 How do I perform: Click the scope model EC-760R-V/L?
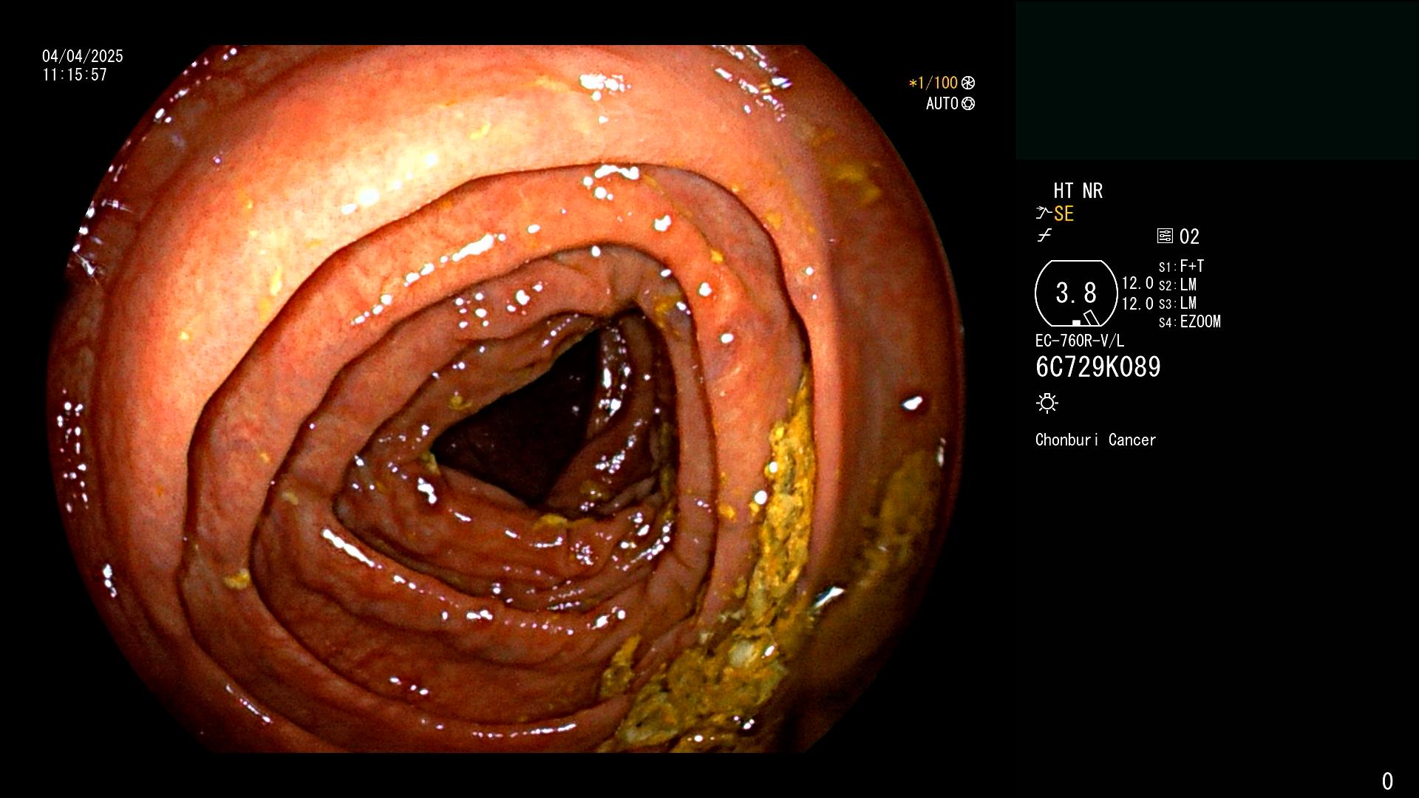[1080, 341]
